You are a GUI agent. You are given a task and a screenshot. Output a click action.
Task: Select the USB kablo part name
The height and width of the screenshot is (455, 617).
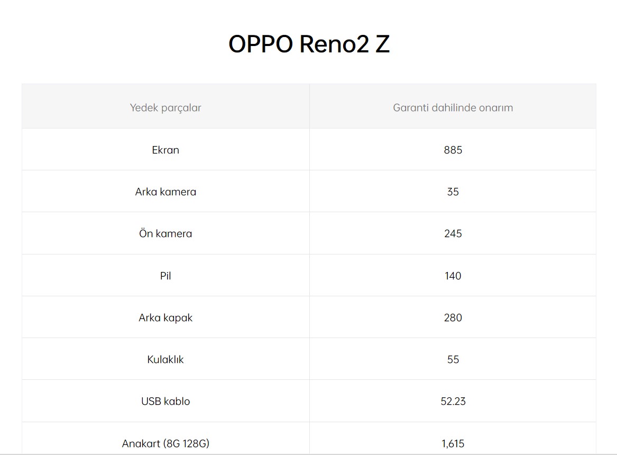[165, 401]
